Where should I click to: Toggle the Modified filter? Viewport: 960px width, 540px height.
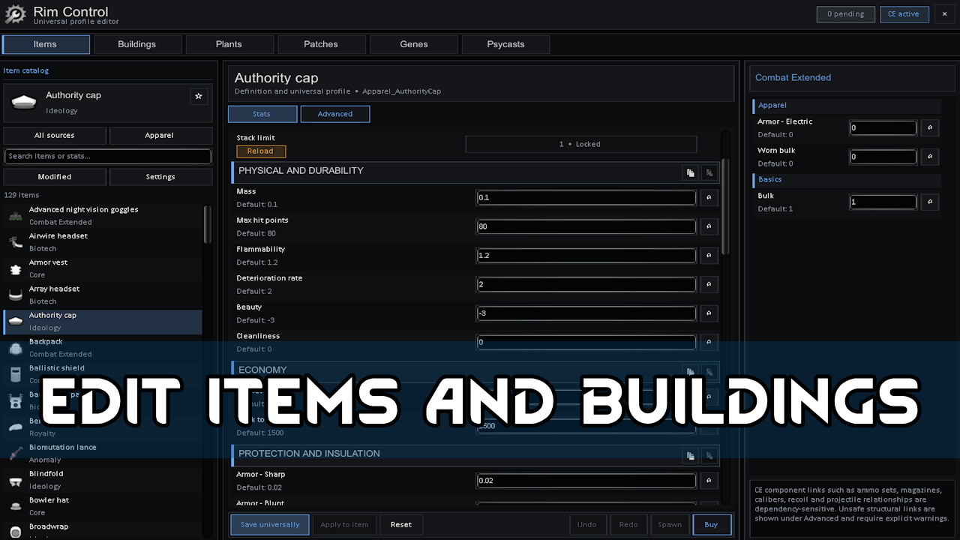click(55, 177)
